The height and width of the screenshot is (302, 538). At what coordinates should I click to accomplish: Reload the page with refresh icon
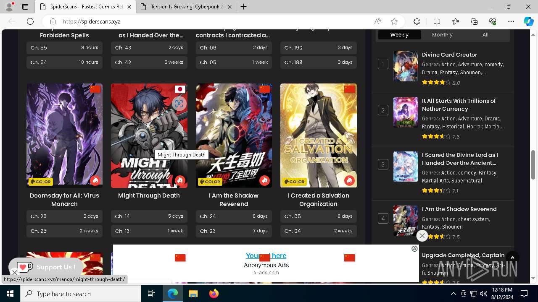pyautogui.click(x=30, y=21)
